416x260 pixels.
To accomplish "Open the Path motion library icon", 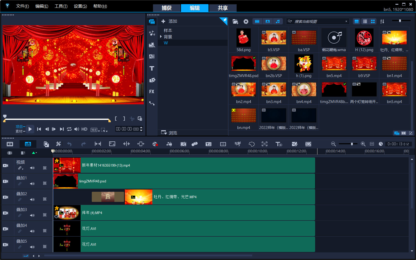I will tap(152, 103).
